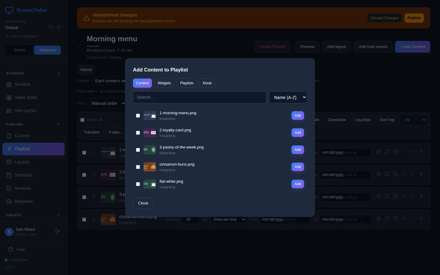440x275 pixels.
Task: Click the logout icon beside Sam Rivera
Action: coord(57,231)
